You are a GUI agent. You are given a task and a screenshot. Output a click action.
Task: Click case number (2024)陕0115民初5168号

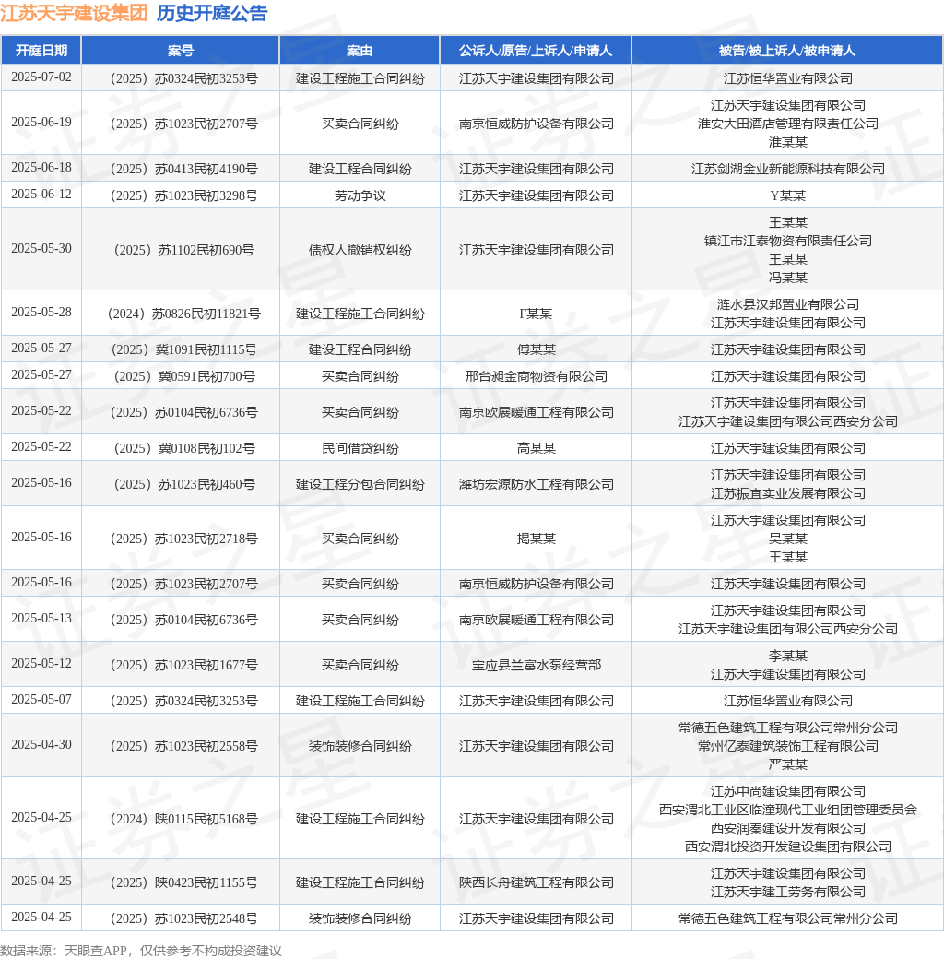[x=184, y=819]
